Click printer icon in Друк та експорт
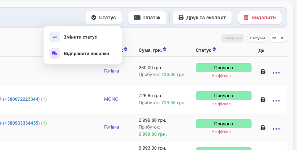297x150 pixels. 181,17
